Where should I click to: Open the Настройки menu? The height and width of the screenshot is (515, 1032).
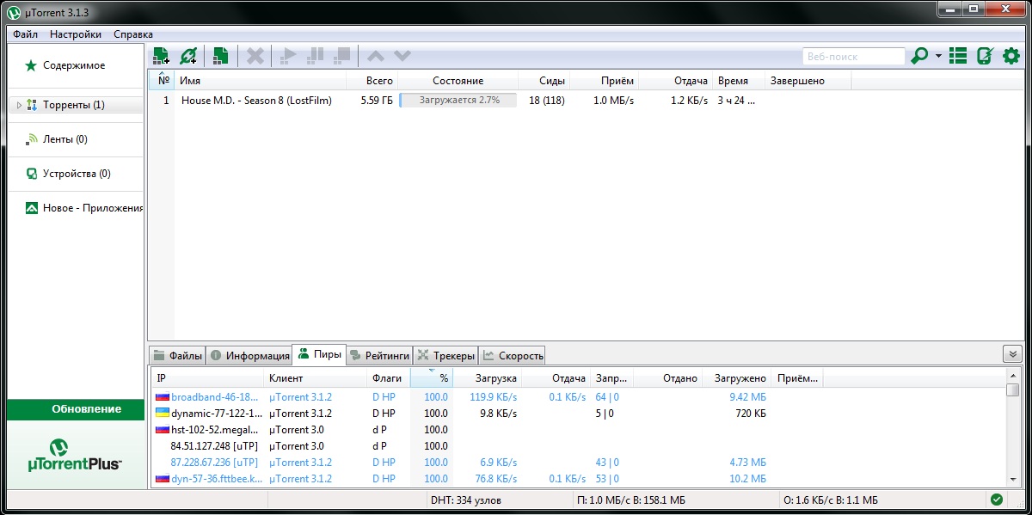(x=76, y=34)
